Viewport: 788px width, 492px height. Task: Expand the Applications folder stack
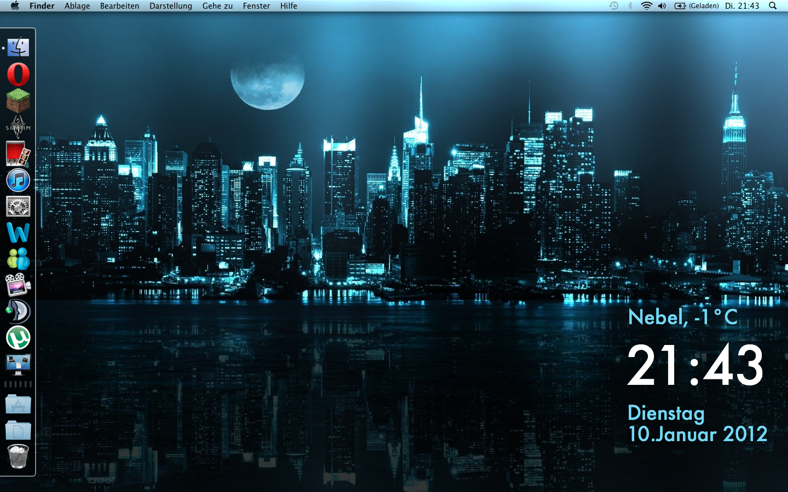click(18, 405)
